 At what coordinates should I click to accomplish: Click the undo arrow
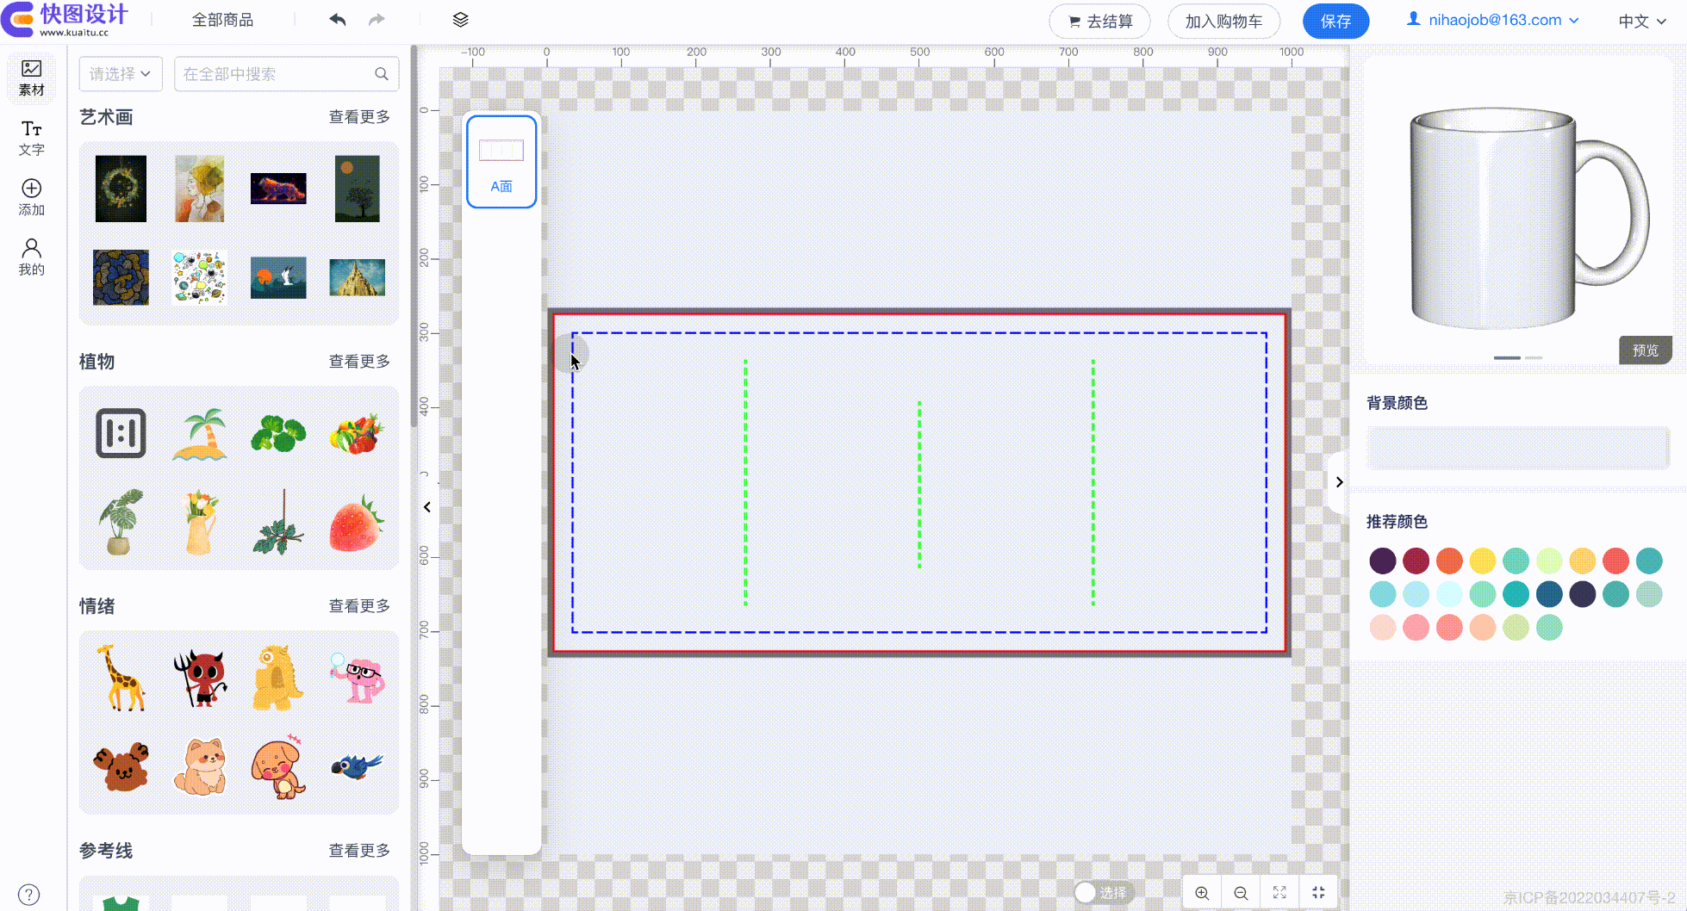click(338, 20)
